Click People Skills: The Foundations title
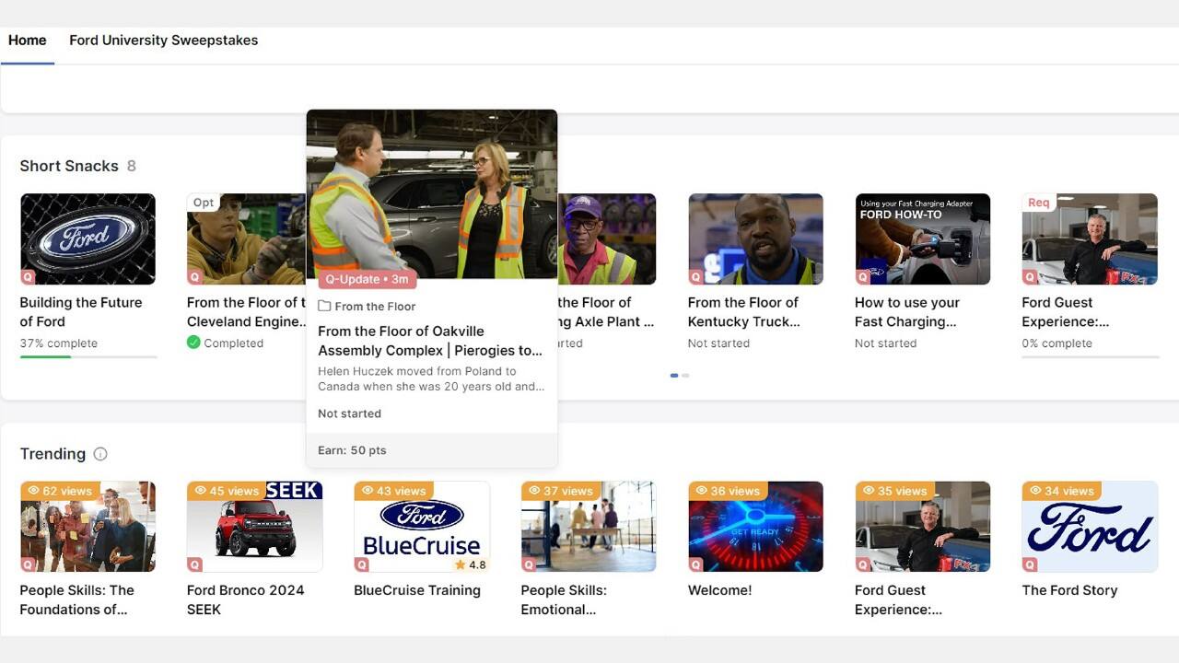The width and height of the screenshot is (1179, 663). (77, 599)
